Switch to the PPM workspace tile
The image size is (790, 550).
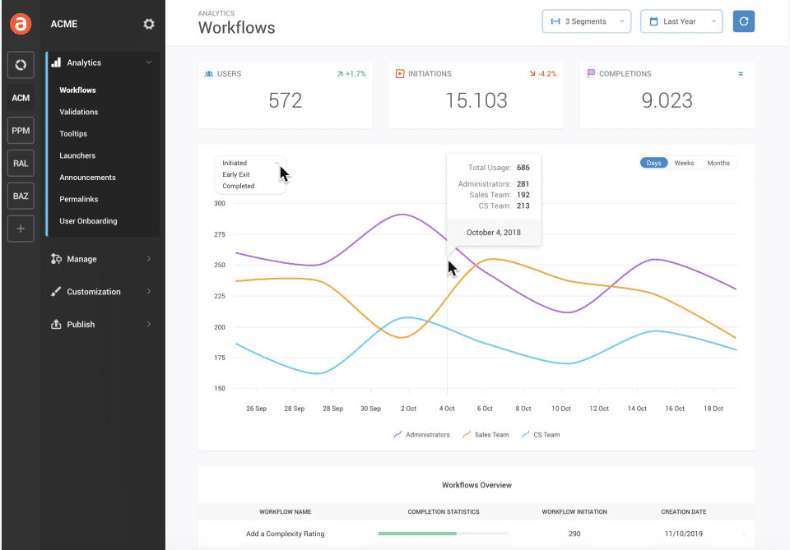[21, 130]
